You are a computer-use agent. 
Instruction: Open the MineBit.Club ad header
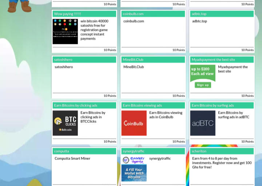point(133,60)
